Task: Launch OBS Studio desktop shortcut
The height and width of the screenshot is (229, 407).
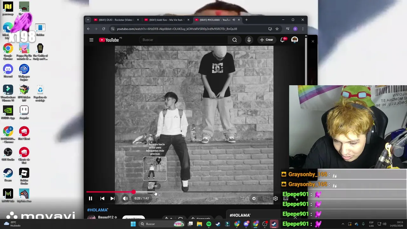Action: tap(8, 154)
